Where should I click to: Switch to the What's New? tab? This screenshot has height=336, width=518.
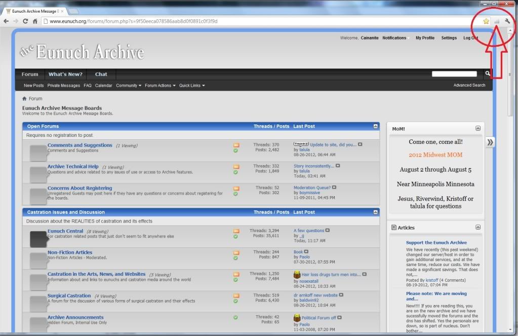pos(65,74)
